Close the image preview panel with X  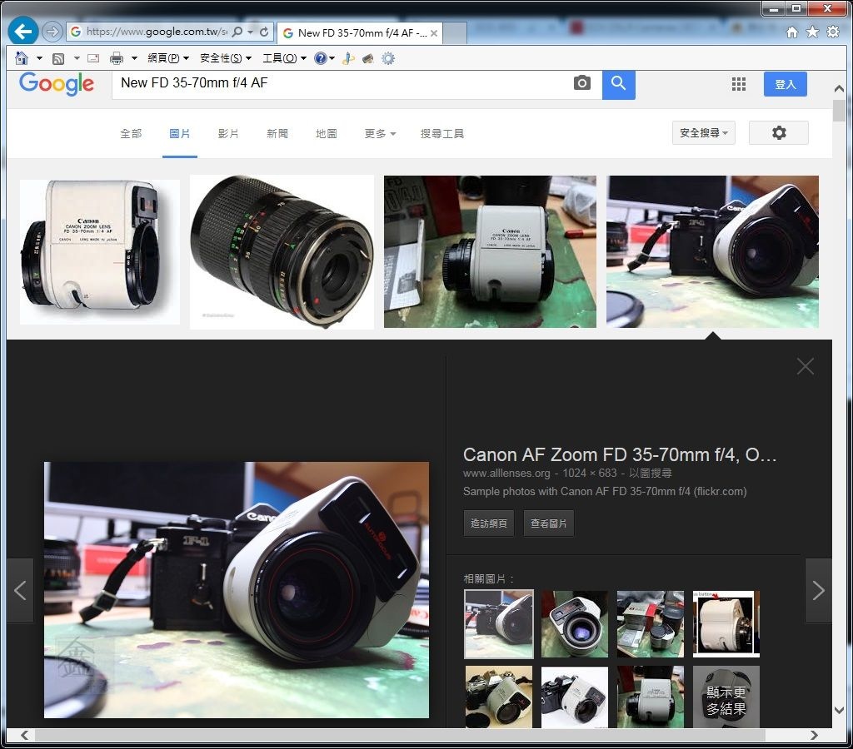(x=806, y=366)
